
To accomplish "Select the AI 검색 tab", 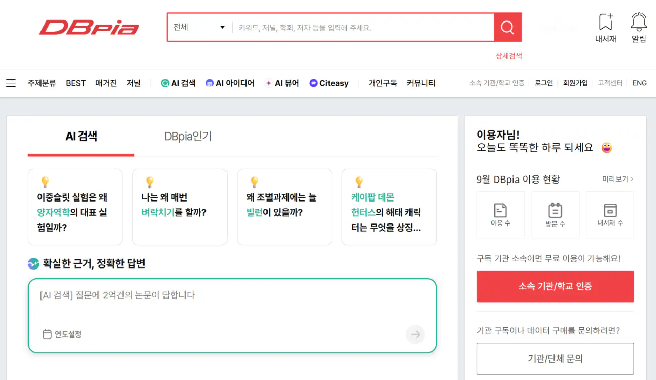I will click(80, 137).
